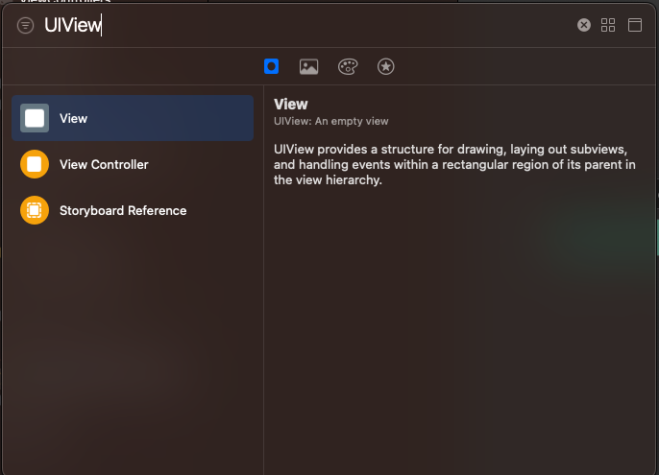This screenshot has width=659, height=475.
Task: Open the color palette library tab
Action: pos(348,66)
